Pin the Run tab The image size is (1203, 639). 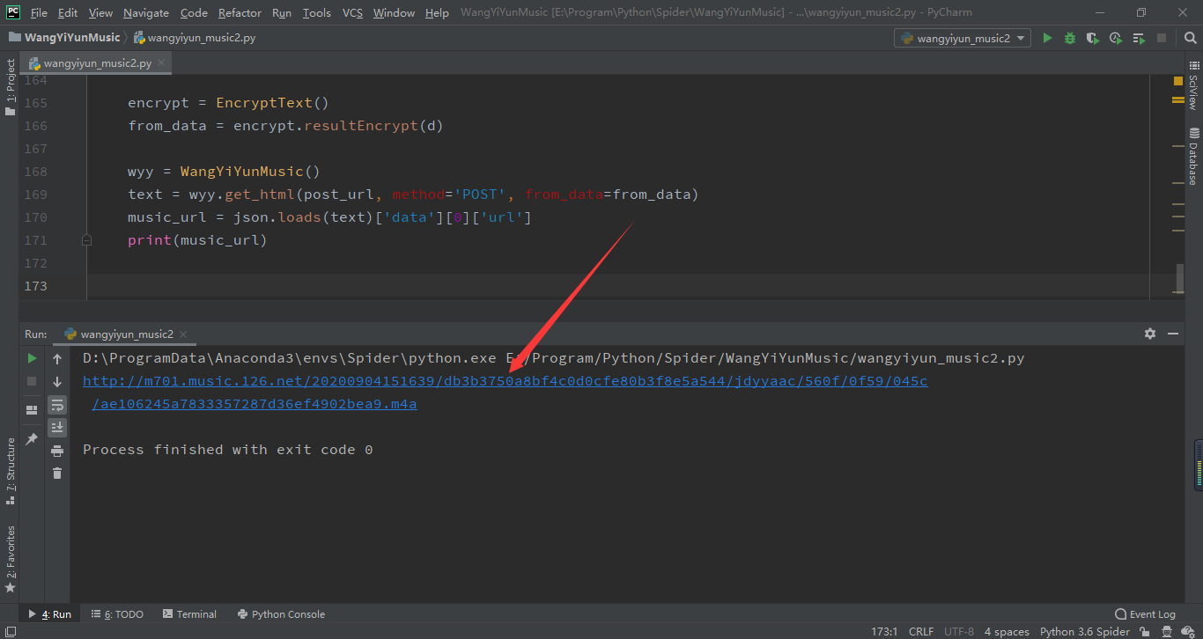point(32,438)
